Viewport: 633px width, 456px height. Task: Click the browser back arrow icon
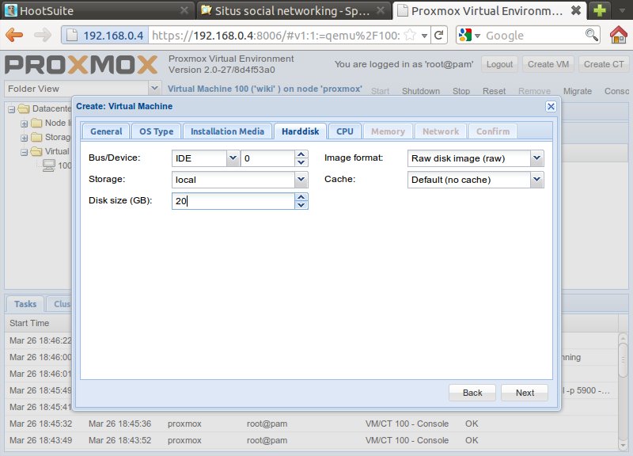click(14, 36)
